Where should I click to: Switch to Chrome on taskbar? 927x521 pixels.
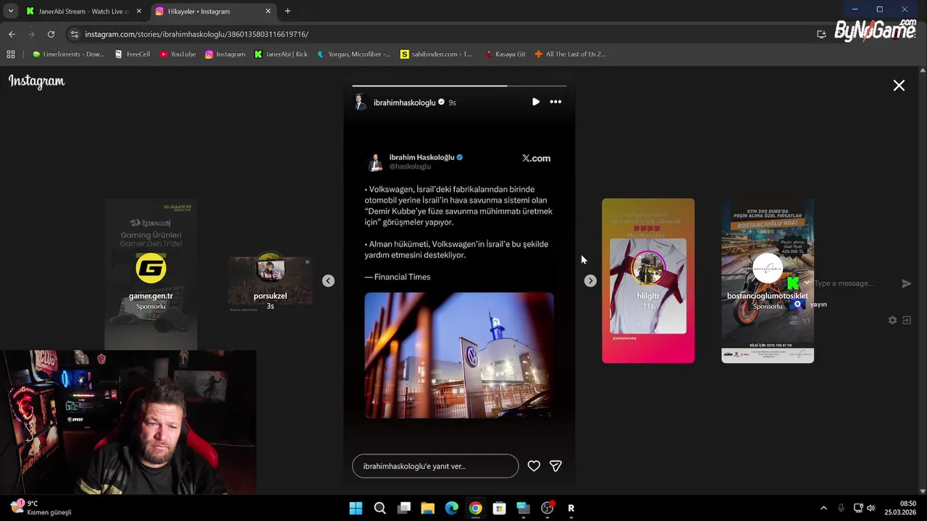click(475, 508)
